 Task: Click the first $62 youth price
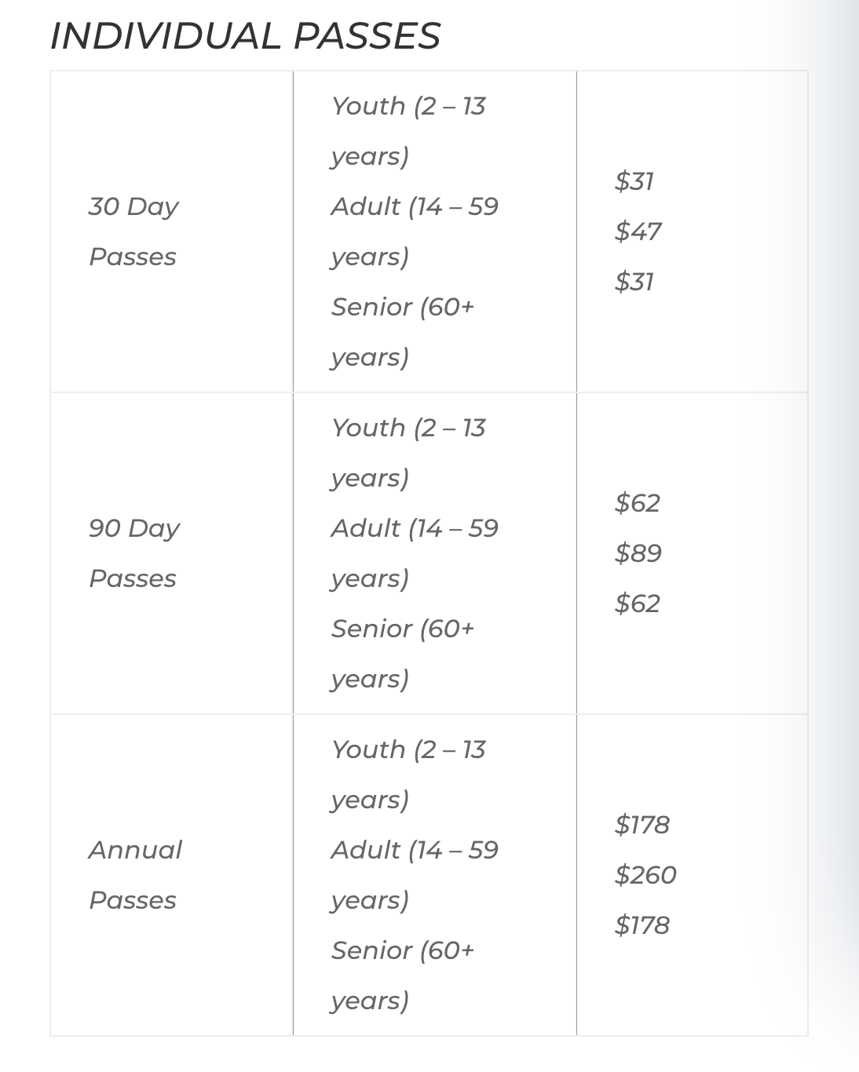[x=637, y=503]
